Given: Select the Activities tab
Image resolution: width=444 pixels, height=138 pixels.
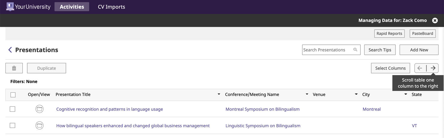Looking at the screenshot, I should [72, 7].
